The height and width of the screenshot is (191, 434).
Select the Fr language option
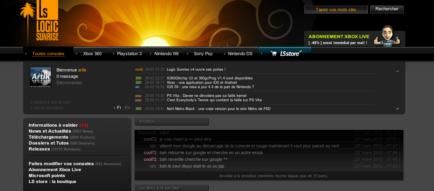click(x=119, y=108)
